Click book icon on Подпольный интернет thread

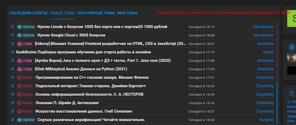(x=19, y=86)
